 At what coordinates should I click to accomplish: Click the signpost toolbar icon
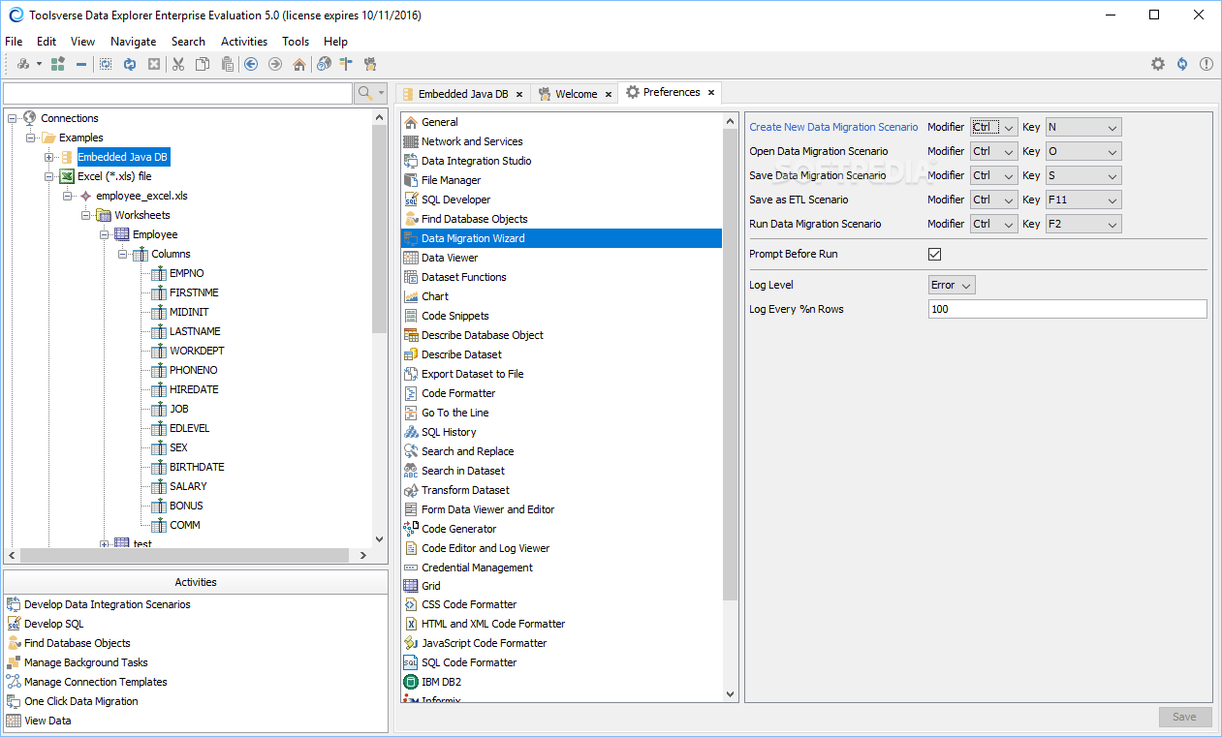point(346,64)
